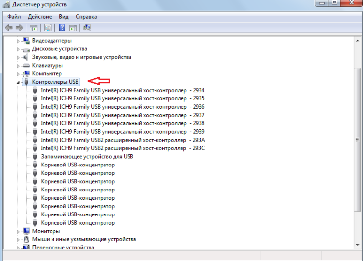This screenshot has height=261, width=363.
Task: Expand the Клавиатуры node
Action: click(x=18, y=66)
